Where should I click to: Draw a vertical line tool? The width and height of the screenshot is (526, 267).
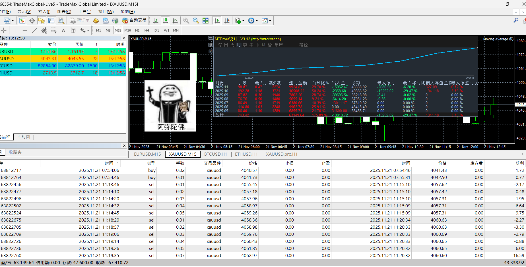[x=15, y=30]
